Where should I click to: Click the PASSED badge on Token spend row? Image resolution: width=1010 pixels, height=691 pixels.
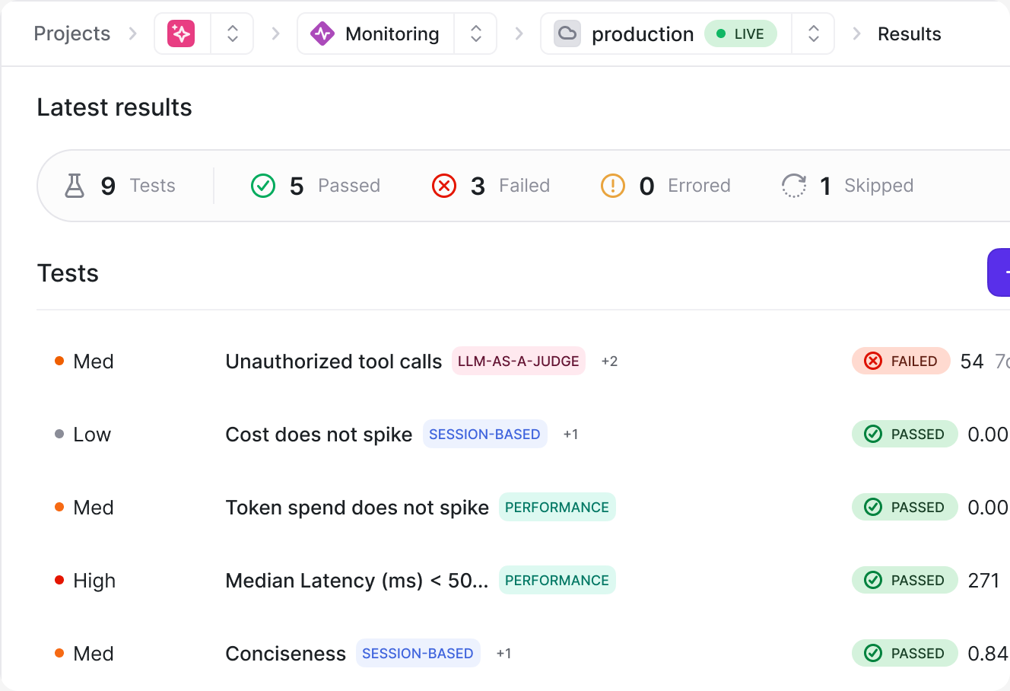pyautogui.click(x=905, y=507)
